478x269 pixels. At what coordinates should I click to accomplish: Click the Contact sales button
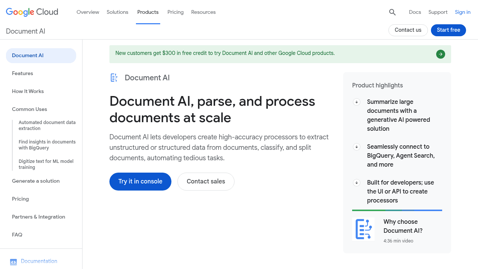tap(206, 182)
